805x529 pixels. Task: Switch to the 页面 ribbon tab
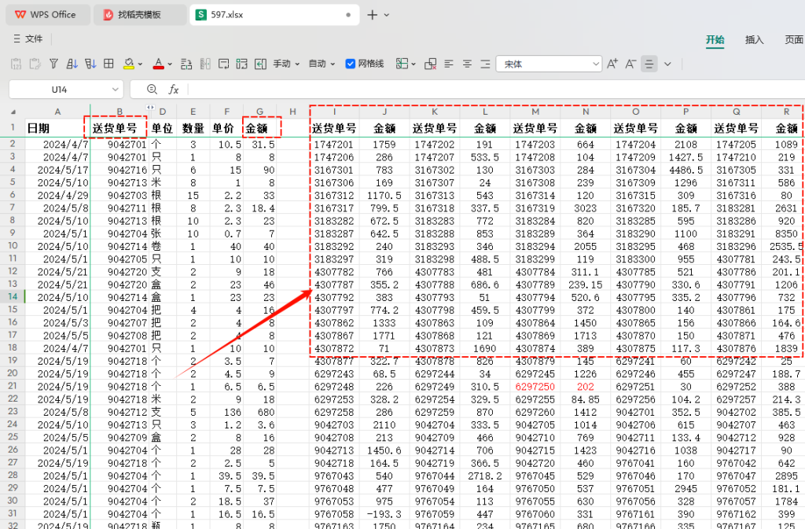coord(794,40)
